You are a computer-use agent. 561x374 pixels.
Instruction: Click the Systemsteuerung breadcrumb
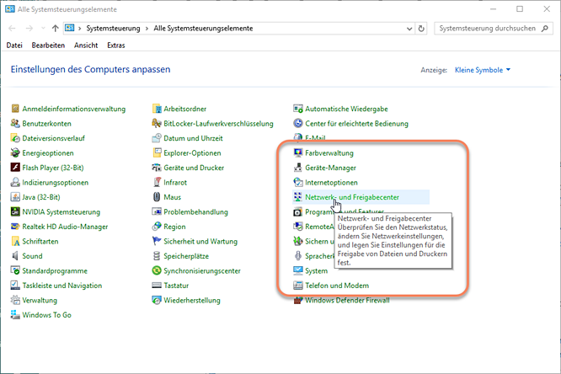[113, 29]
